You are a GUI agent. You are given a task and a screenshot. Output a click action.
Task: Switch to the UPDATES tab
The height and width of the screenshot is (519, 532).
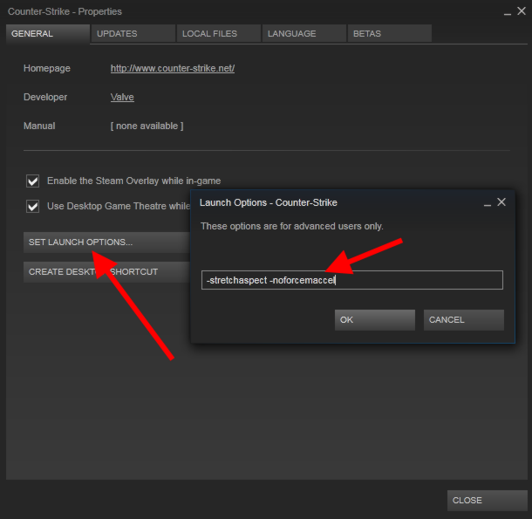click(131, 34)
